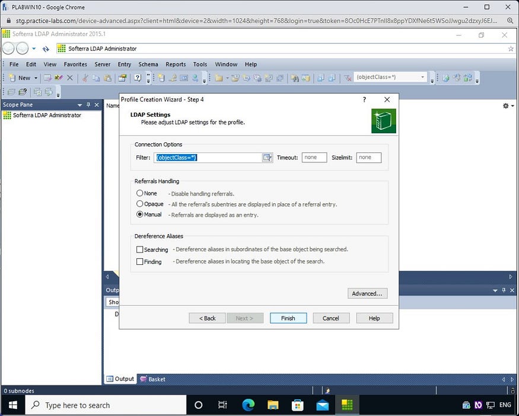This screenshot has width=519, height=416.
Task: Pin the Scope Pane
Action: [x=88, y=105]
